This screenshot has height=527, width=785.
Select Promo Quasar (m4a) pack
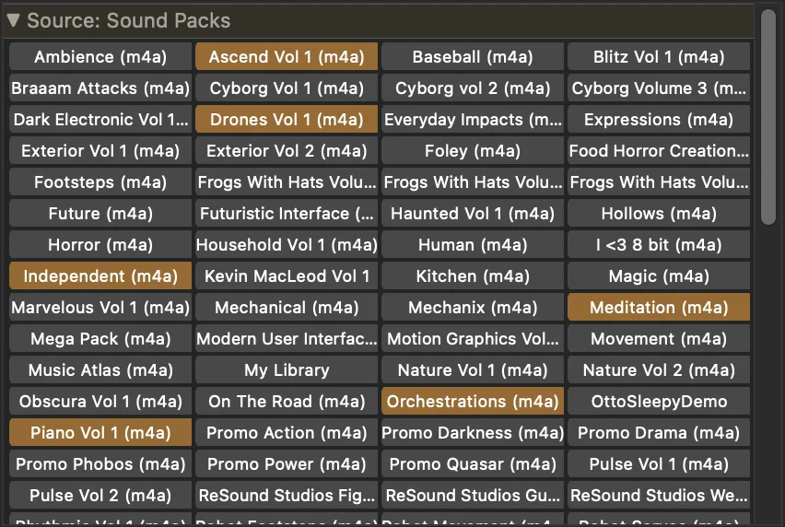click(x=473, y=464)
